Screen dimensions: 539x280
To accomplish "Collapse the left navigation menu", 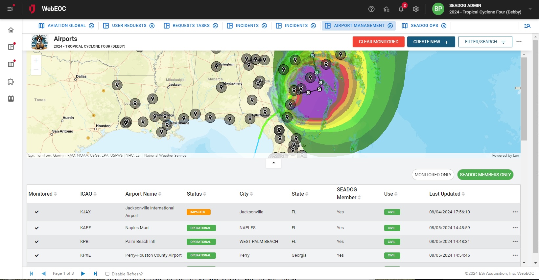I will click(11, 9).
